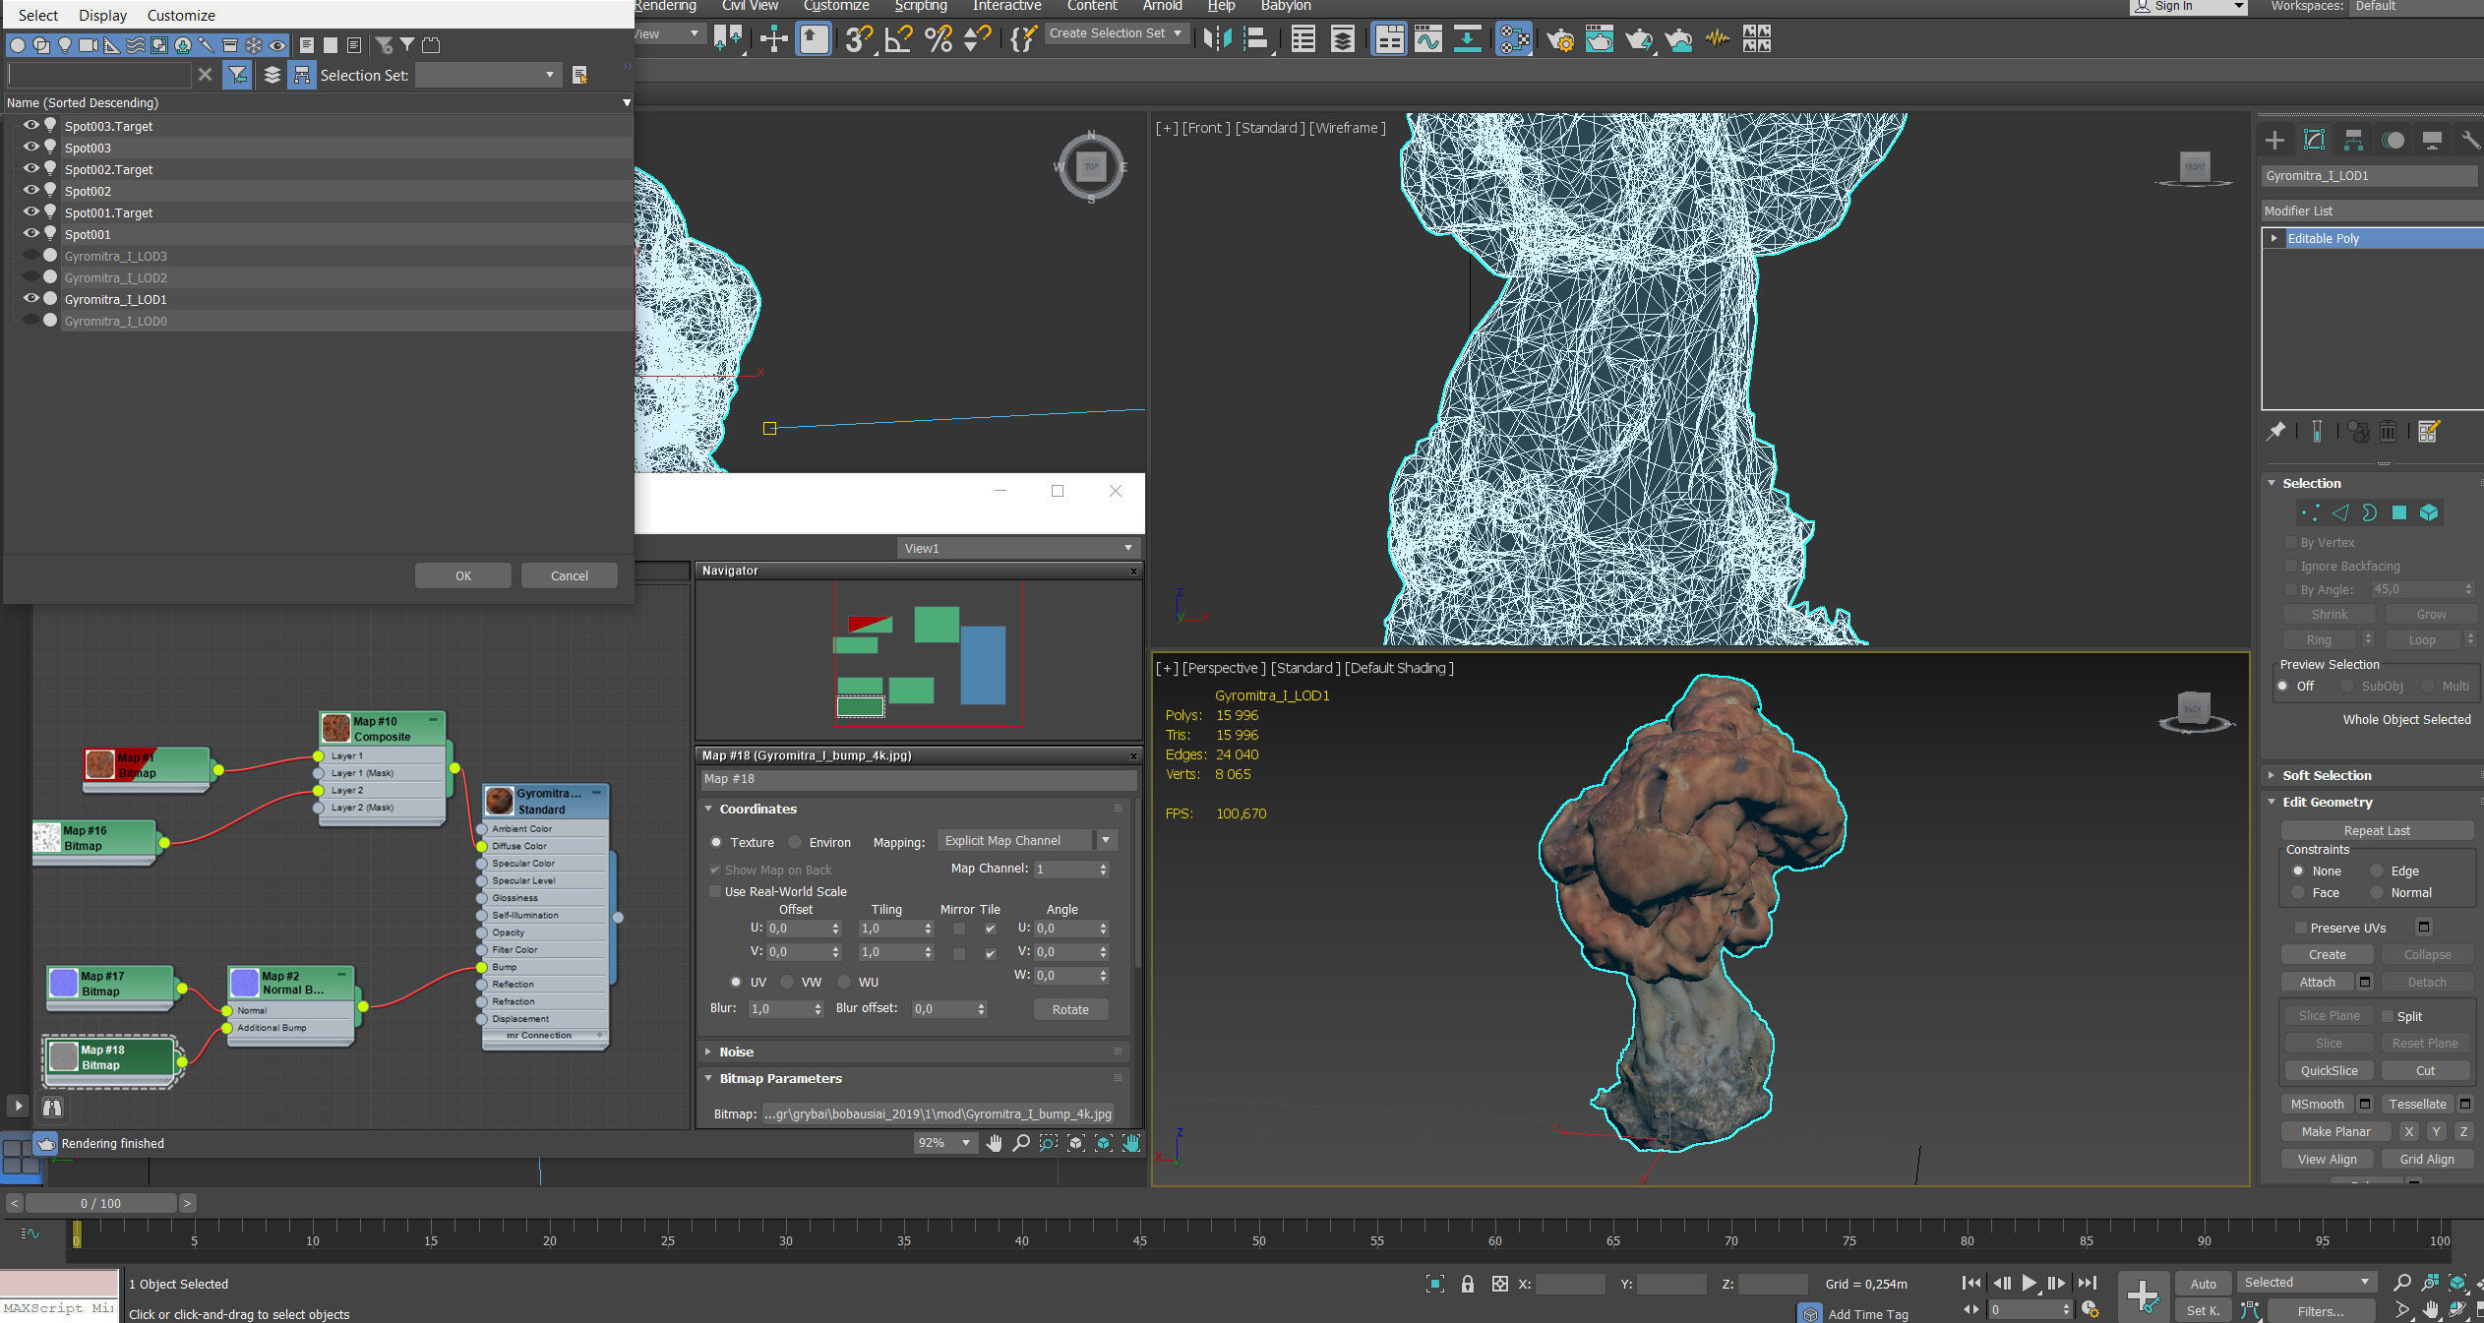Open the Scripting menu

[x=920, y=6]
